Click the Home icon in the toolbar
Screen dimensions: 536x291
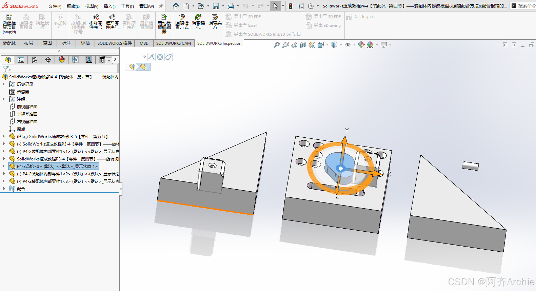(176, 6)
